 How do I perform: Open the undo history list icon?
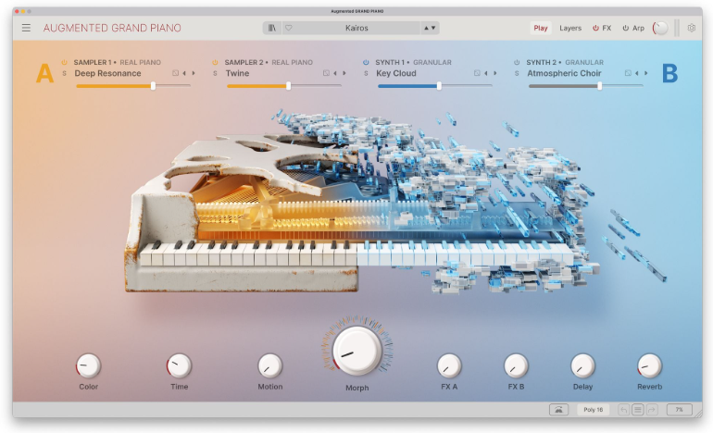point(637,410)
